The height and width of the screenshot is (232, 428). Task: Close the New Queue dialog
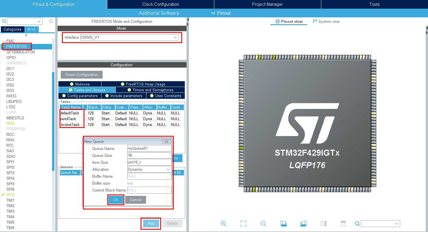point(166,141)
